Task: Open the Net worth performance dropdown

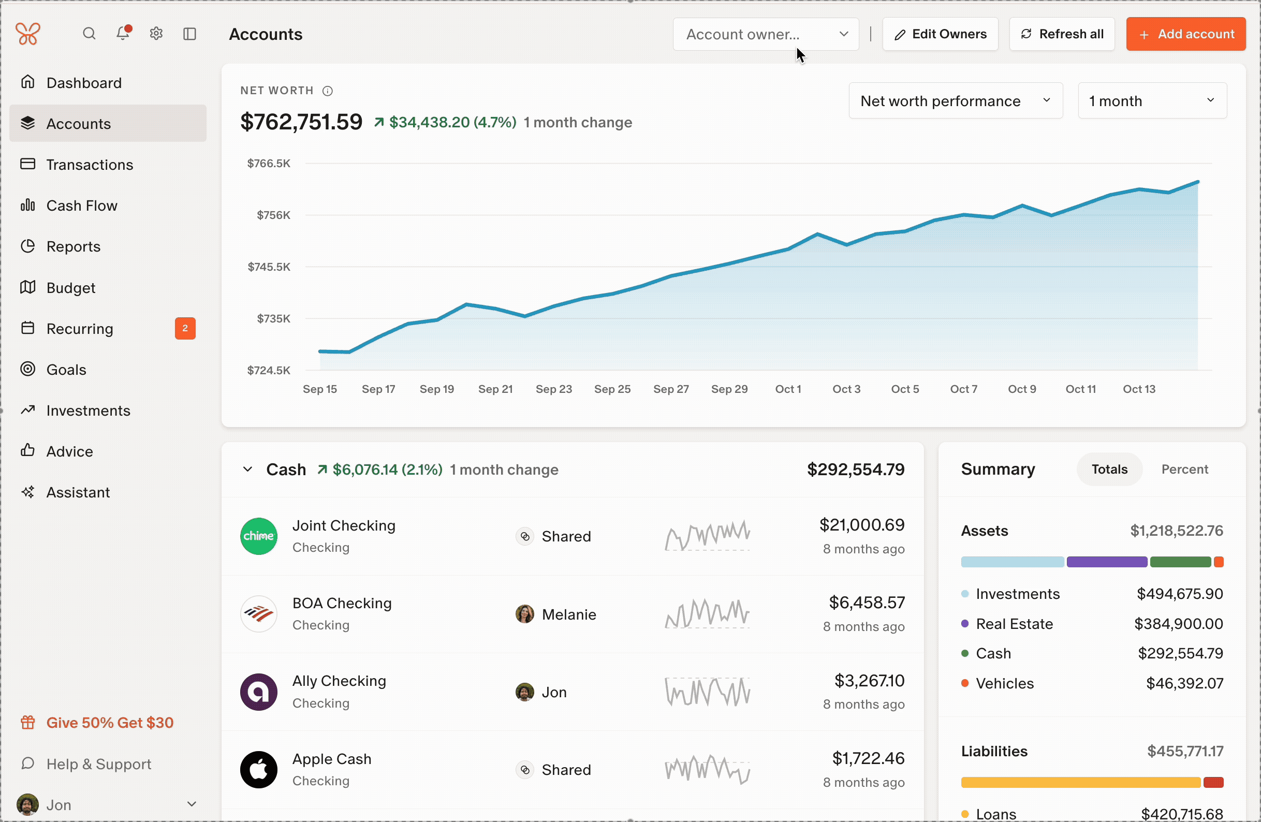Action: (955, 101)
